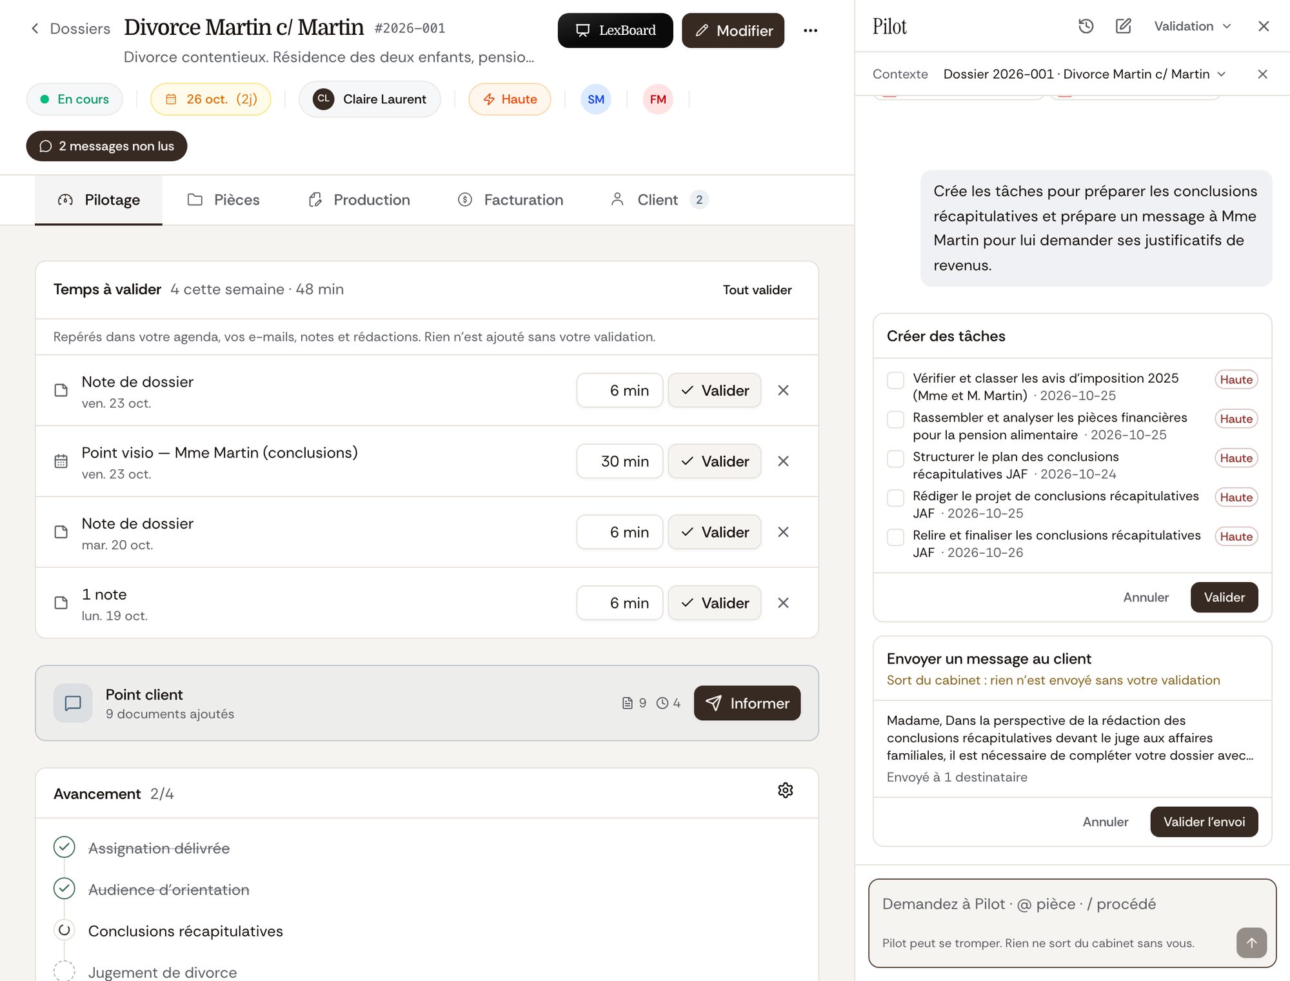This screenshot has width=1290, height=981.
Task: Close the Pilot panel
Action: (x=1264, y=26)
